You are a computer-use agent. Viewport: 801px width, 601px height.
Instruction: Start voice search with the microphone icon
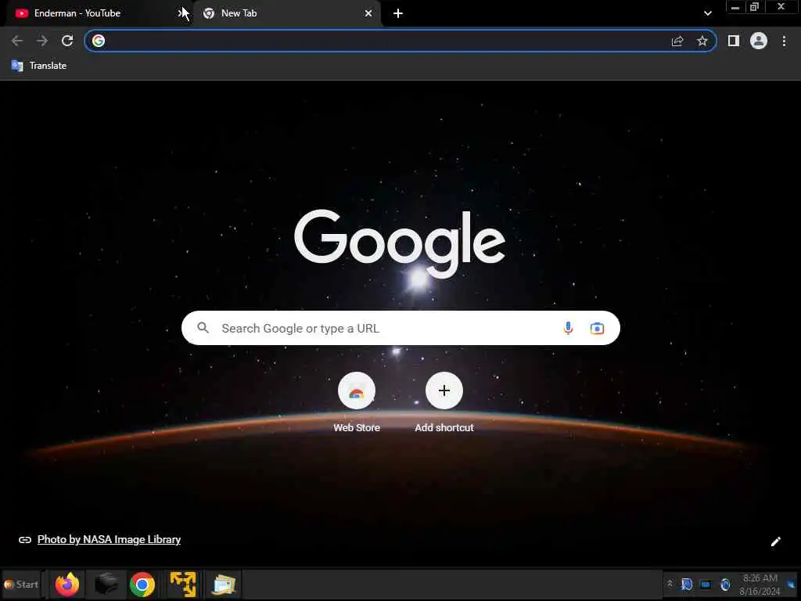click(568, 328)
